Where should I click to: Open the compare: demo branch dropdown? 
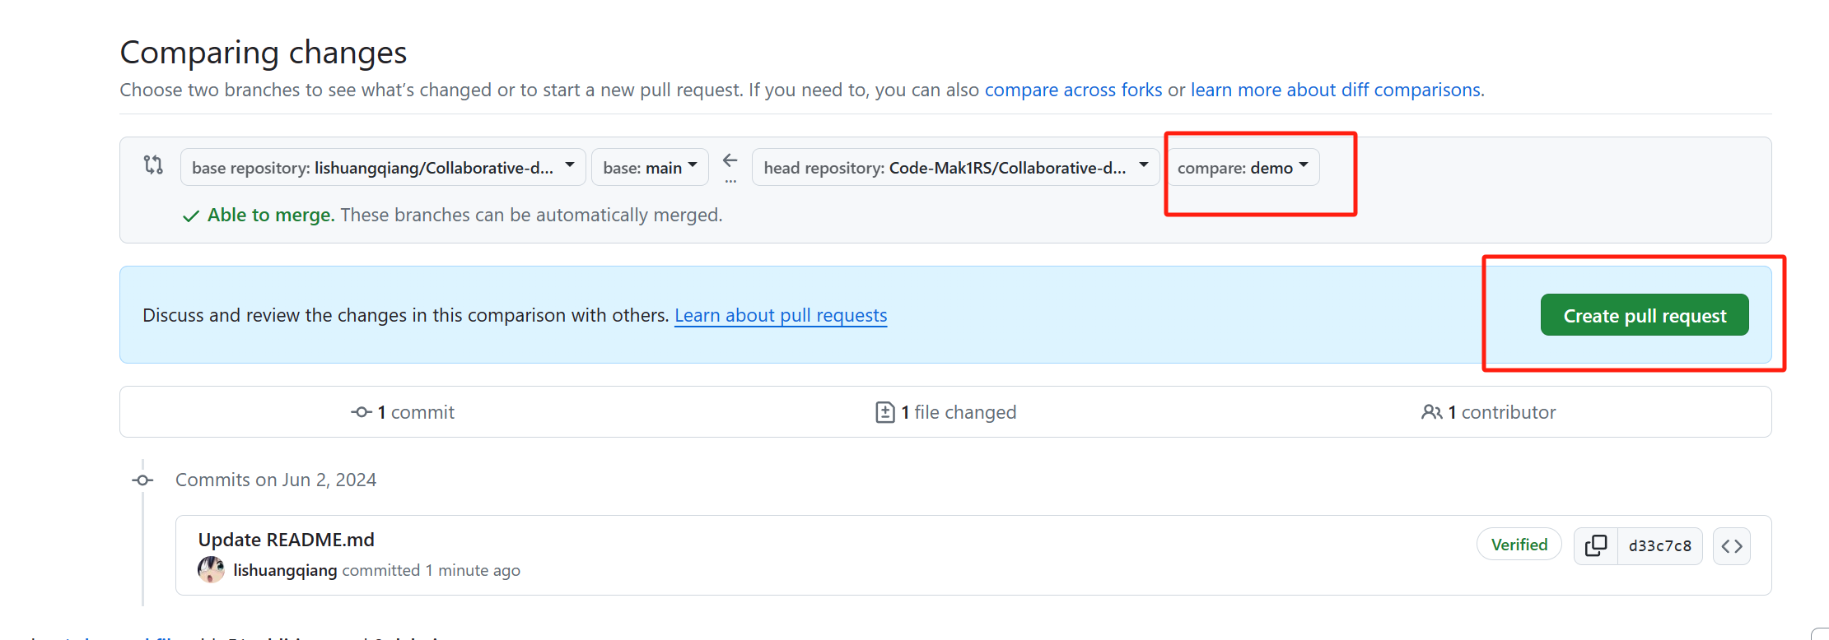1242,168
